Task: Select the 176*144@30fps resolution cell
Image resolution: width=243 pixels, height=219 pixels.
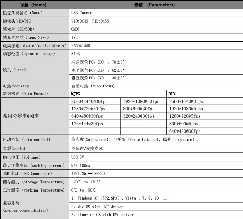Action: [x=87, y=124]
